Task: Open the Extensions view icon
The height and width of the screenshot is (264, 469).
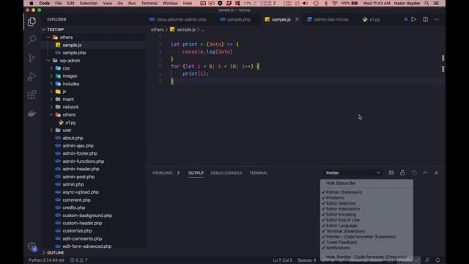Action: click(32, 95)
